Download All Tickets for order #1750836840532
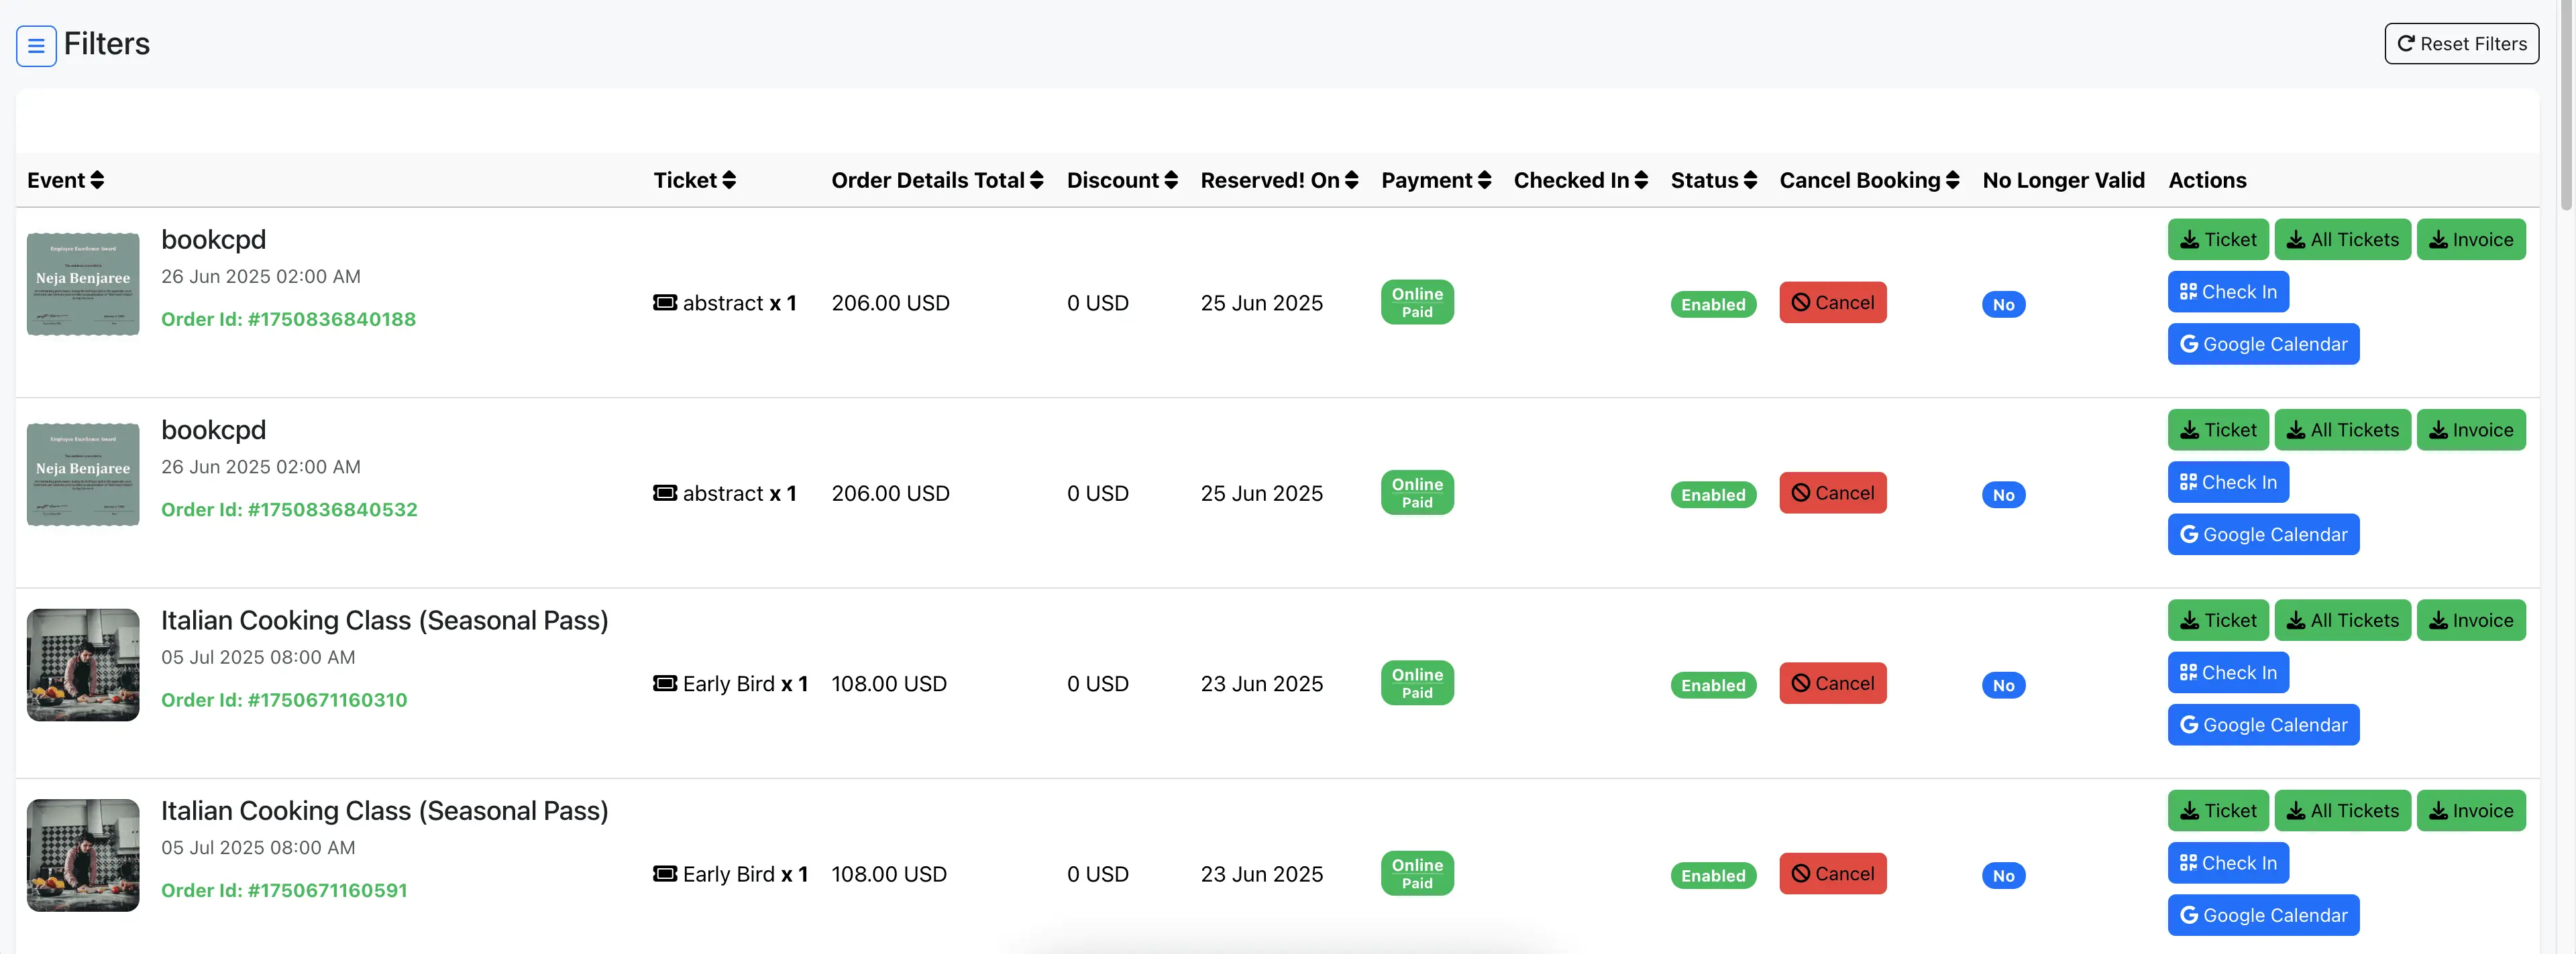 2342,430
